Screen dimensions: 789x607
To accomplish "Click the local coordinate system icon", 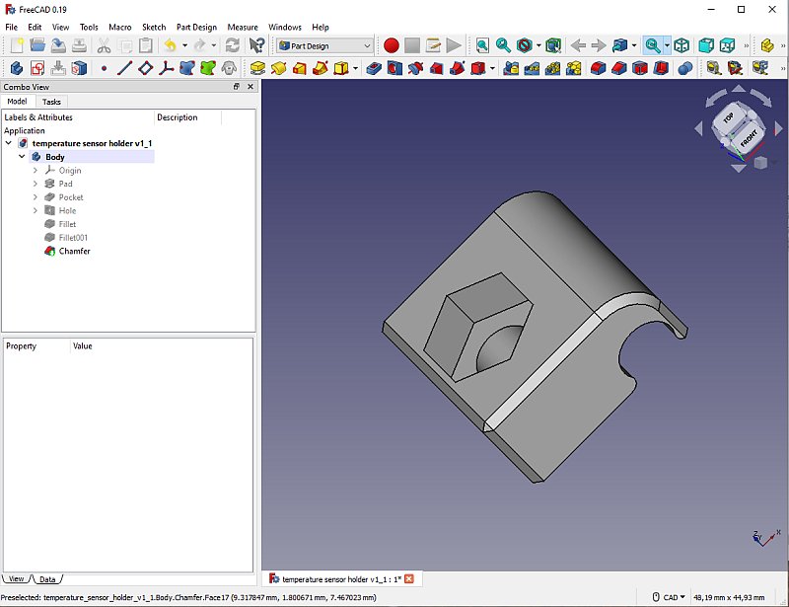I will pos(167,68).
